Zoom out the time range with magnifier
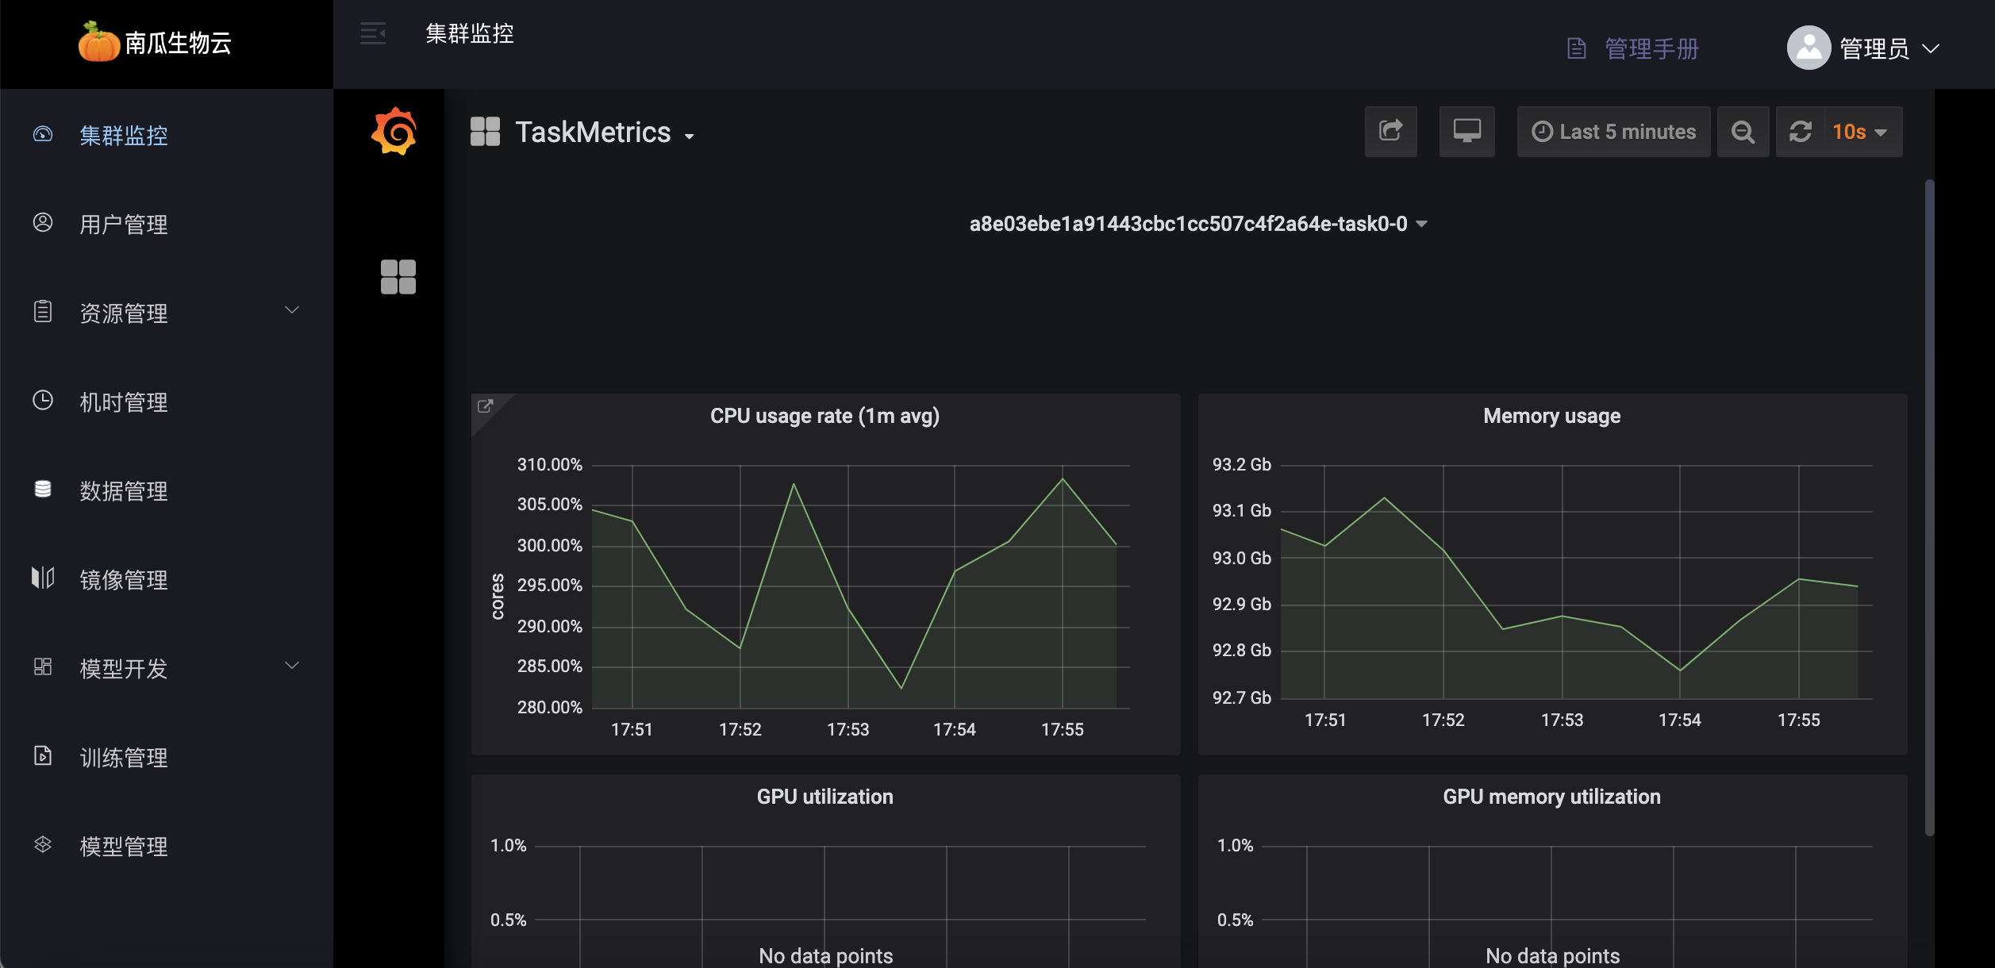This screenshot has width=1995, height=968. click(x=1743, y=132)
